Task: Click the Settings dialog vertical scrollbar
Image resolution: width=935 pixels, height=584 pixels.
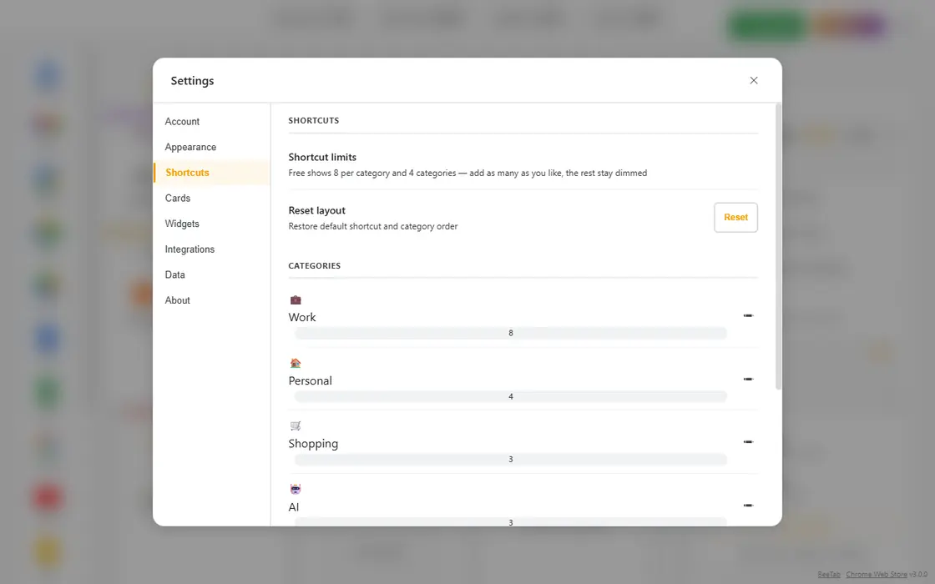Action: 778,247
